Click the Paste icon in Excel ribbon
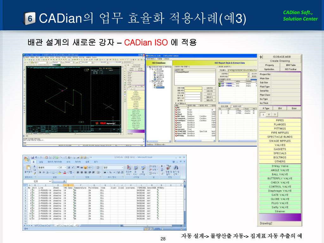324x243 pixels. 28,168
